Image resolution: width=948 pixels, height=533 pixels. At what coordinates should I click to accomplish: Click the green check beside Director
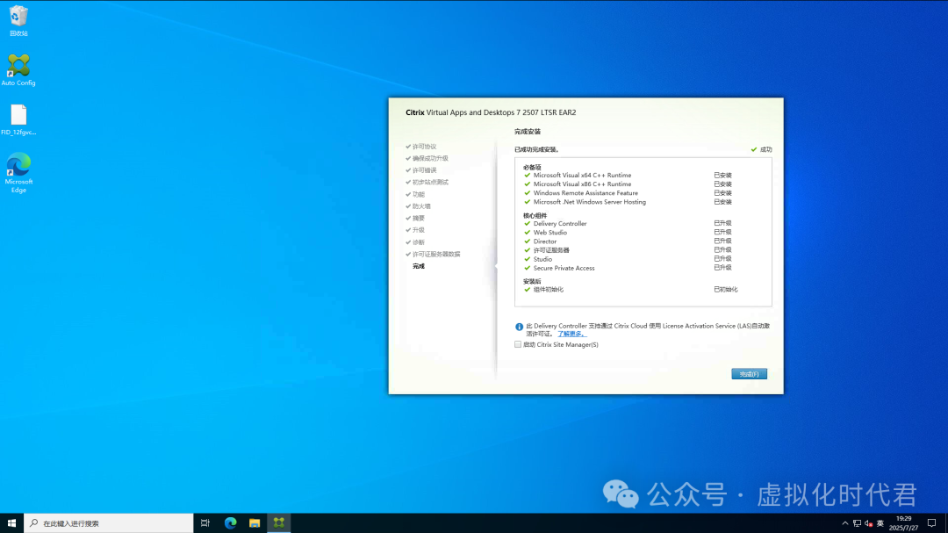click(x=528, y=241)
